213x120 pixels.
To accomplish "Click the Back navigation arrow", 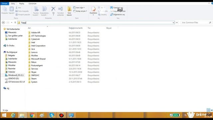I will [4, 23].
